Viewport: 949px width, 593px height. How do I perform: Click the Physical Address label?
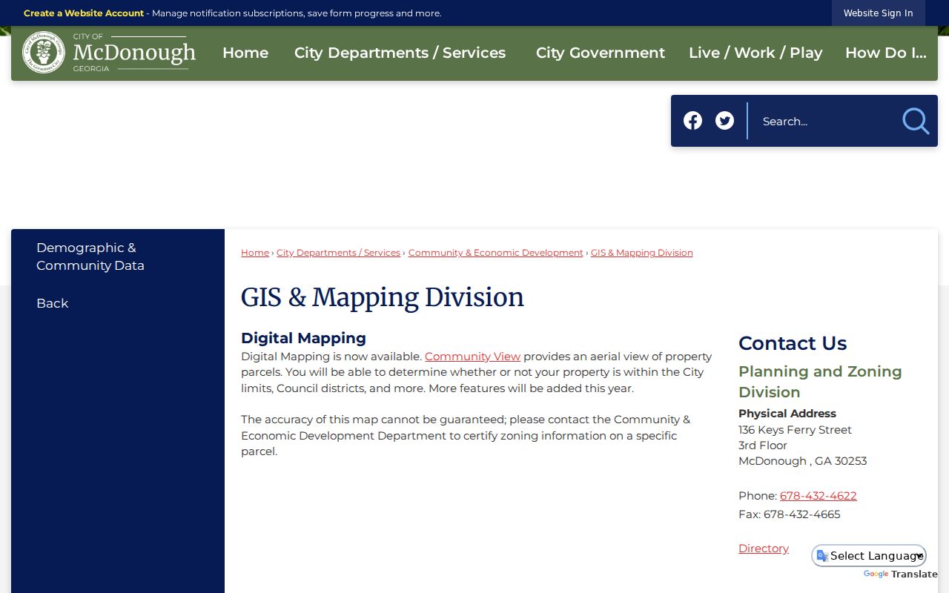(x=787, y=414)
